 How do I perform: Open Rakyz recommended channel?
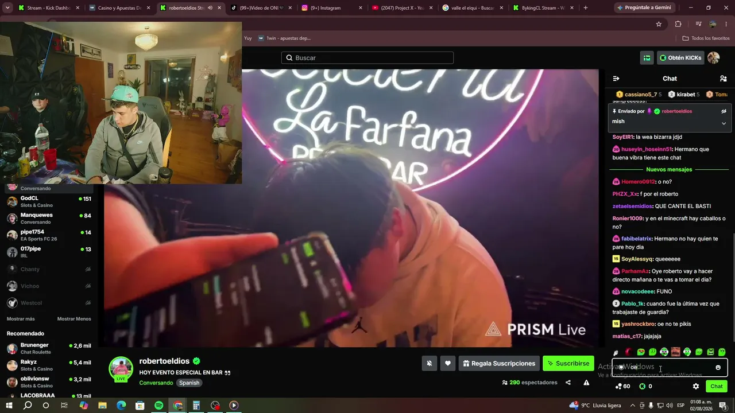49,365
